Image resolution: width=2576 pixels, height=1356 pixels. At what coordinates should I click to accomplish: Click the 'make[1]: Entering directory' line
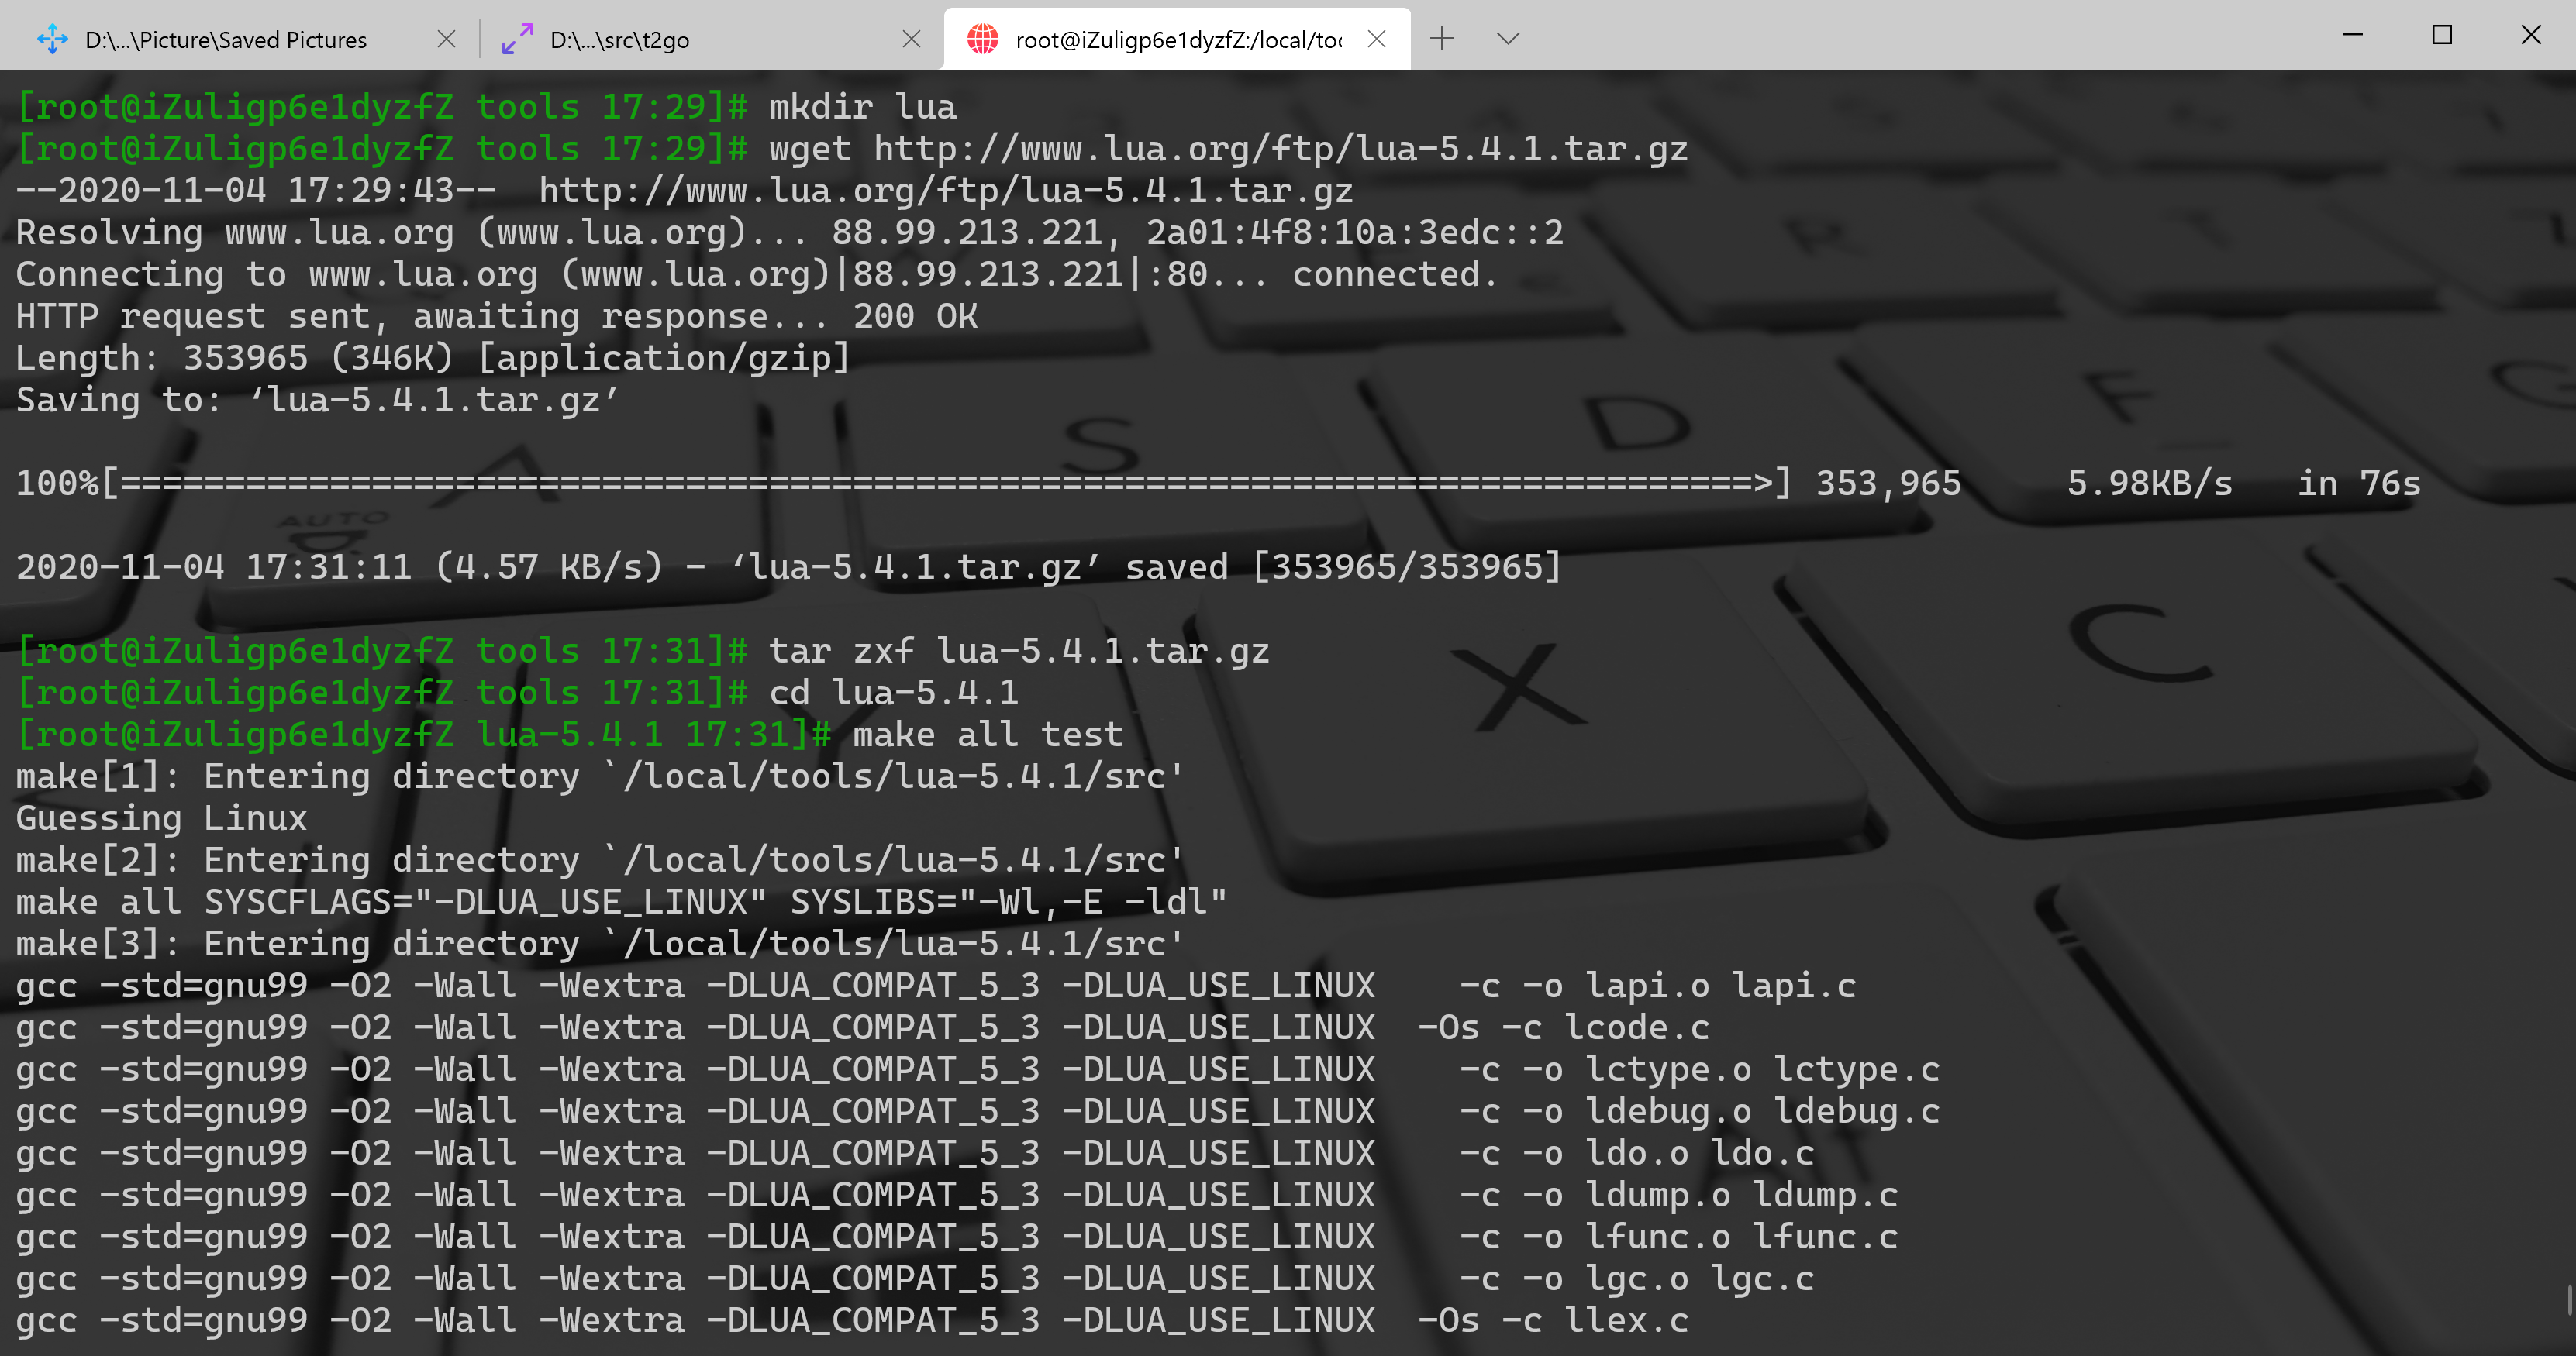click(x=600, y=776)
